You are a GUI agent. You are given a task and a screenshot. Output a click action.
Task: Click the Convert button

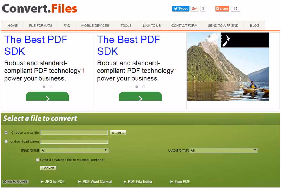click(x=48, y=168)
